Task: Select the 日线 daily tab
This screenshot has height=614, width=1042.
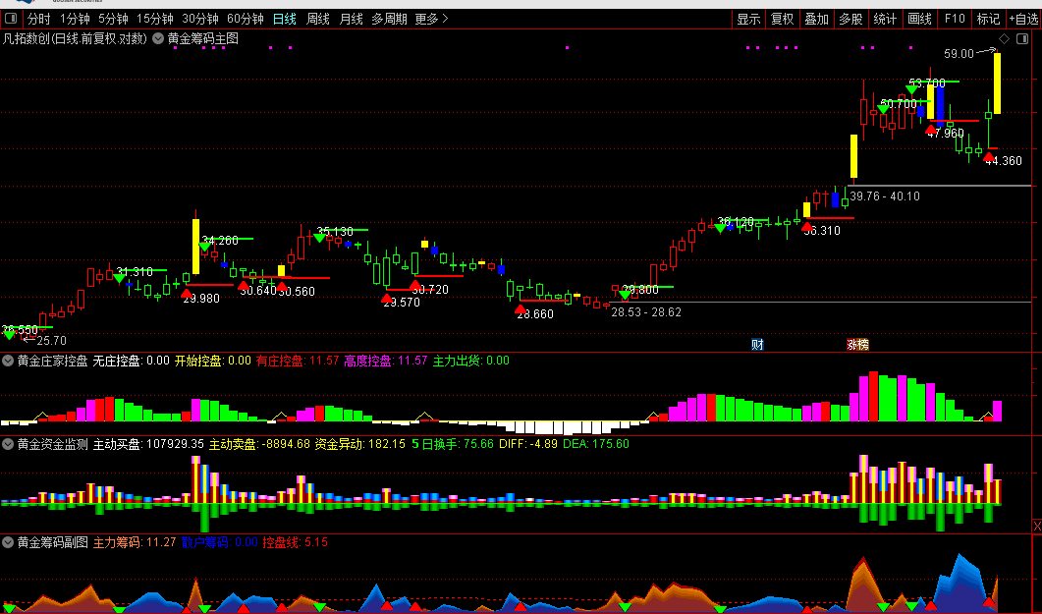Action: click(x=285, y=19)
